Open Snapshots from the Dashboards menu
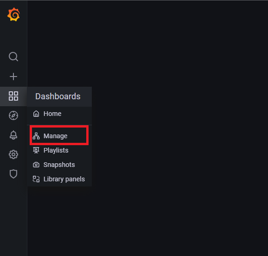Screen dimensions: 268x256 (x=59, y=165)
